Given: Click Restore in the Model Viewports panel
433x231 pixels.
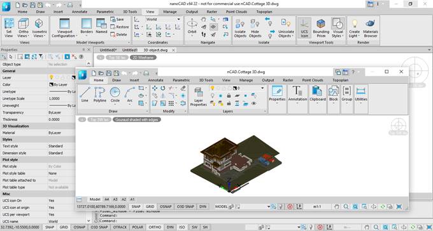Looking at the screenshot, I should (x=120, y=27).
